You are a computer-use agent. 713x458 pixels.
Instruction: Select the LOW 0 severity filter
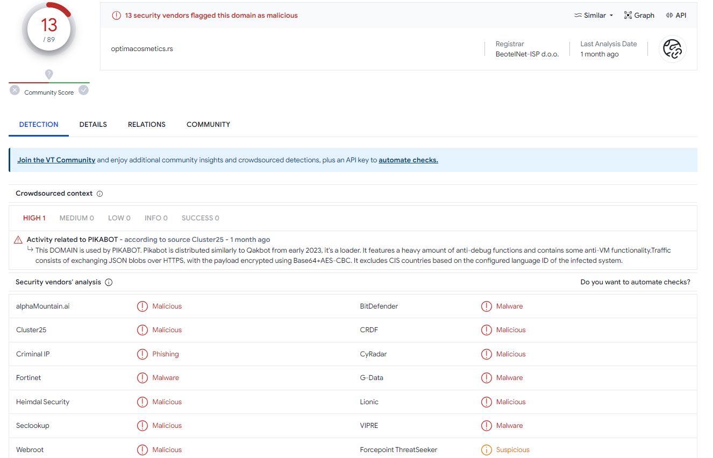[x=119, y=218]
